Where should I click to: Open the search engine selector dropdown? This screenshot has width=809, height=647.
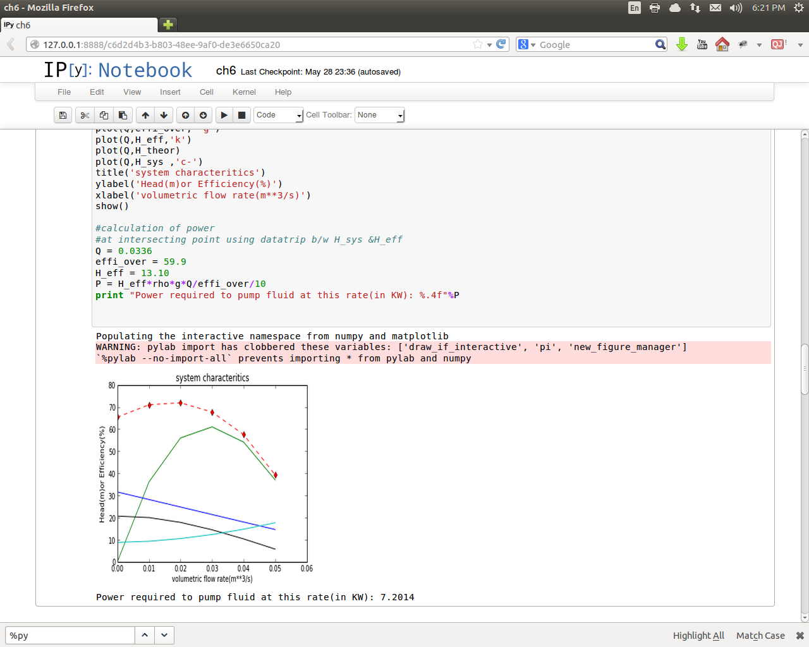tap(526, 44)
